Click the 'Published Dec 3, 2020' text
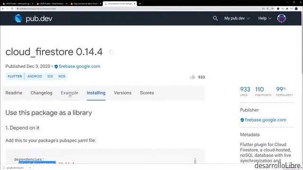This screenshot has width=303, height=170. pos(28,67)
